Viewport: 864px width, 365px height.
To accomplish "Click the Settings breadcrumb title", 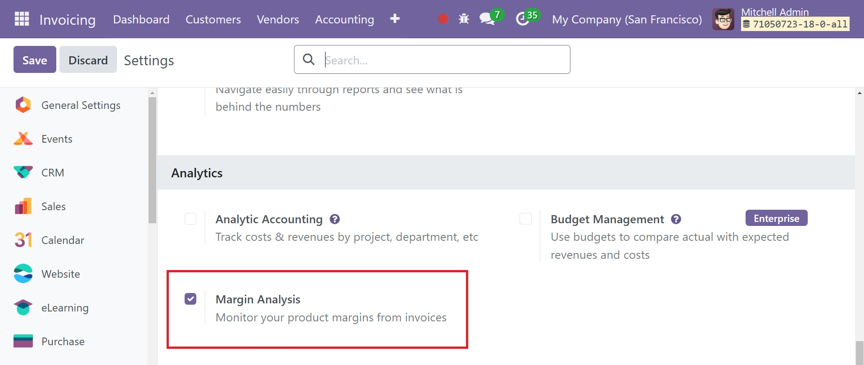I will click(149, 60).
